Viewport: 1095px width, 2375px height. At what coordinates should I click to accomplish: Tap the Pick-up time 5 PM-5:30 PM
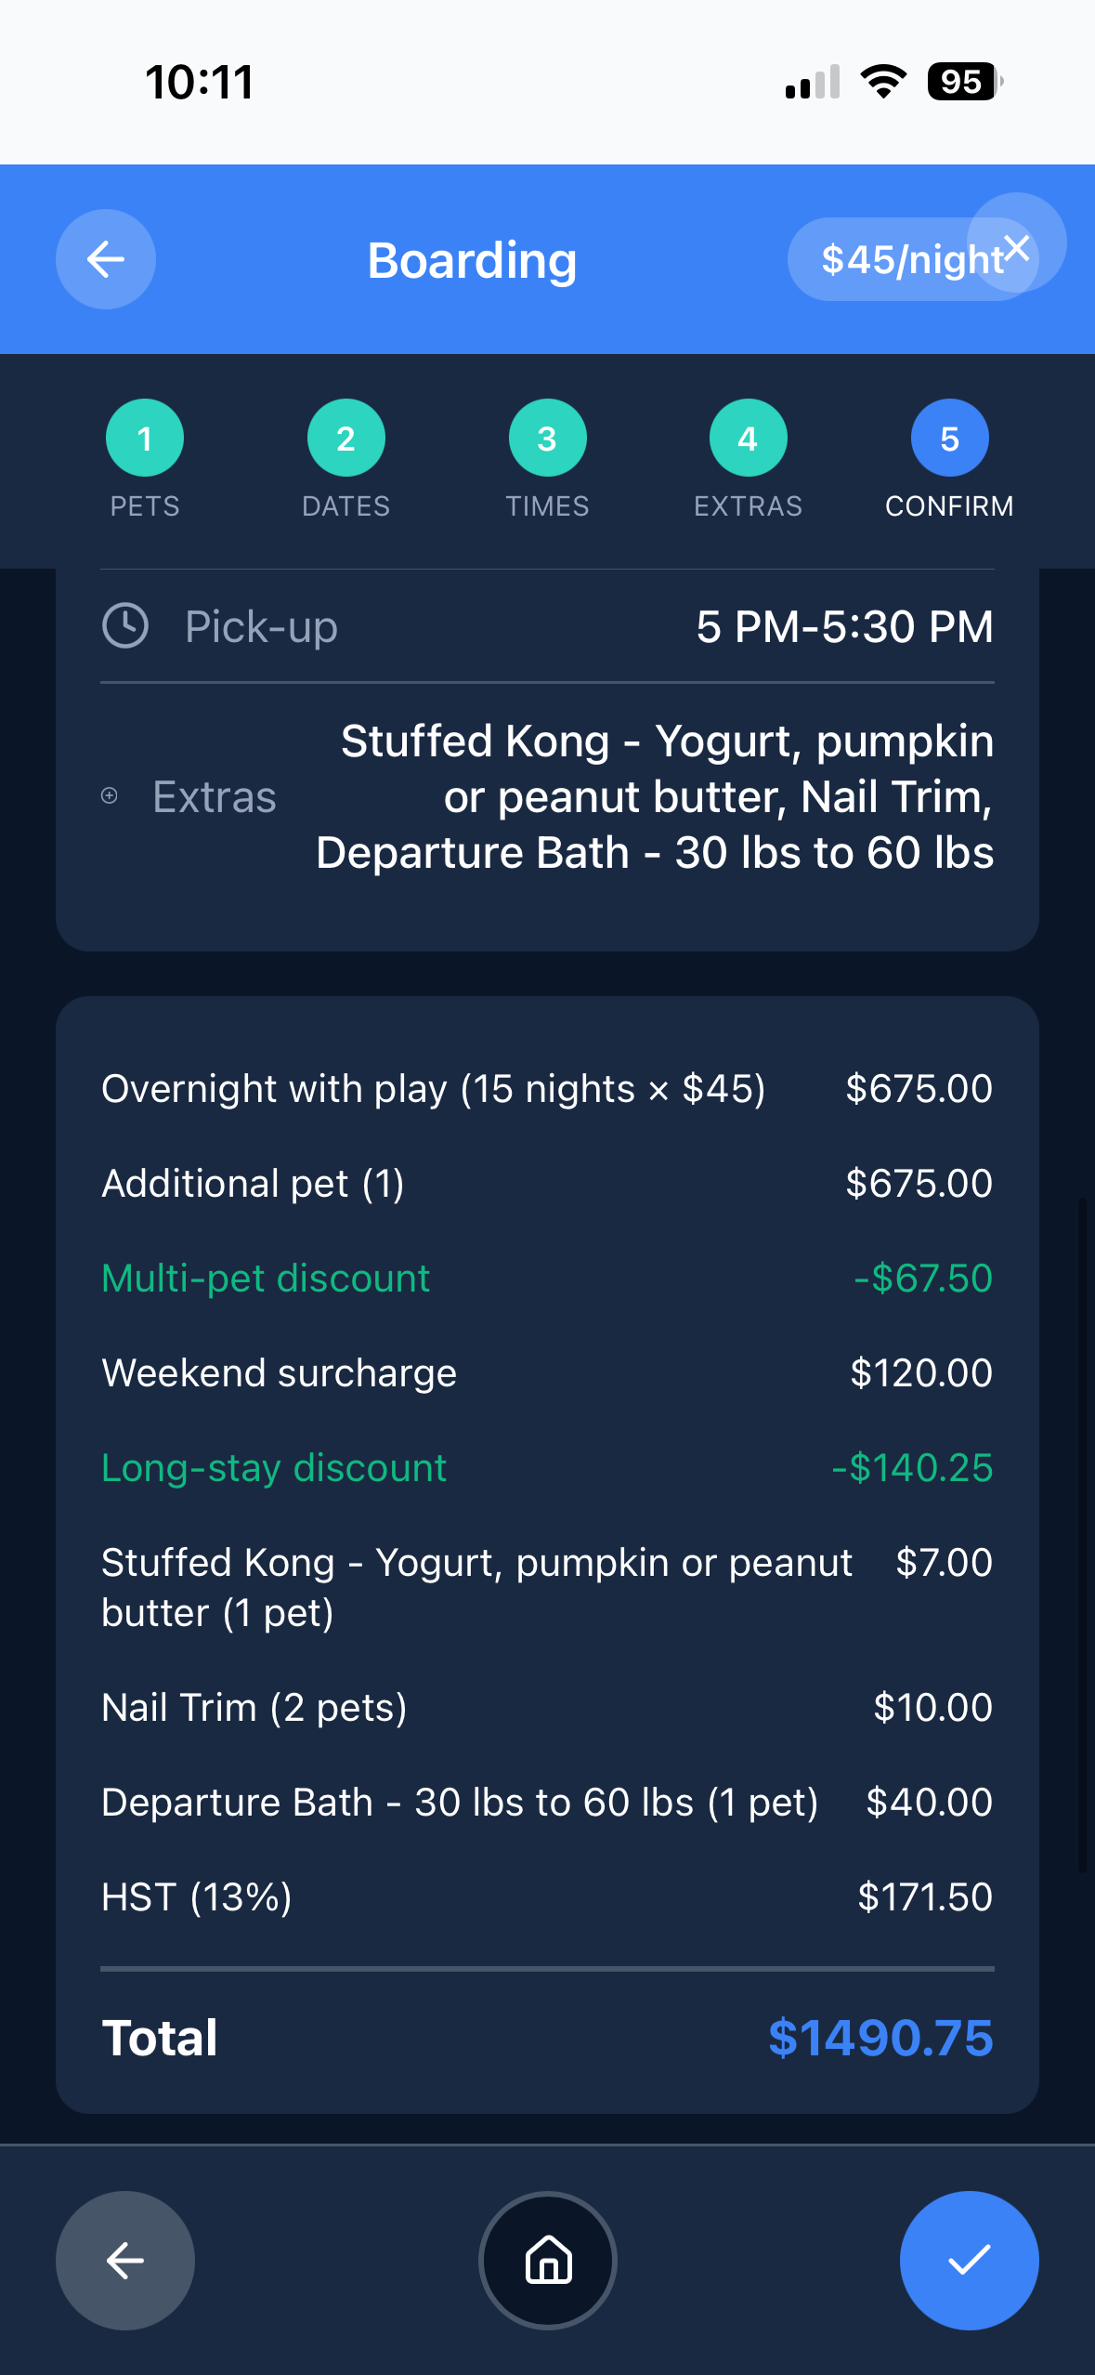coord(844,627)
